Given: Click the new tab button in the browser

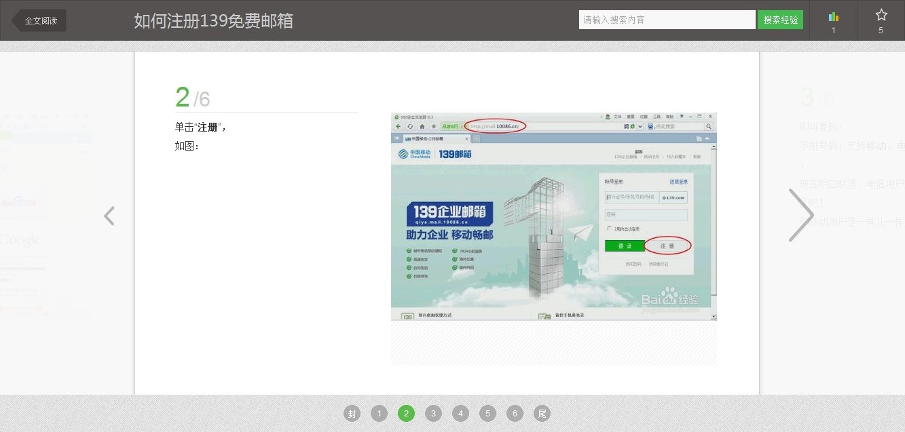Looking at the screenshot, I should coord(475,138).
